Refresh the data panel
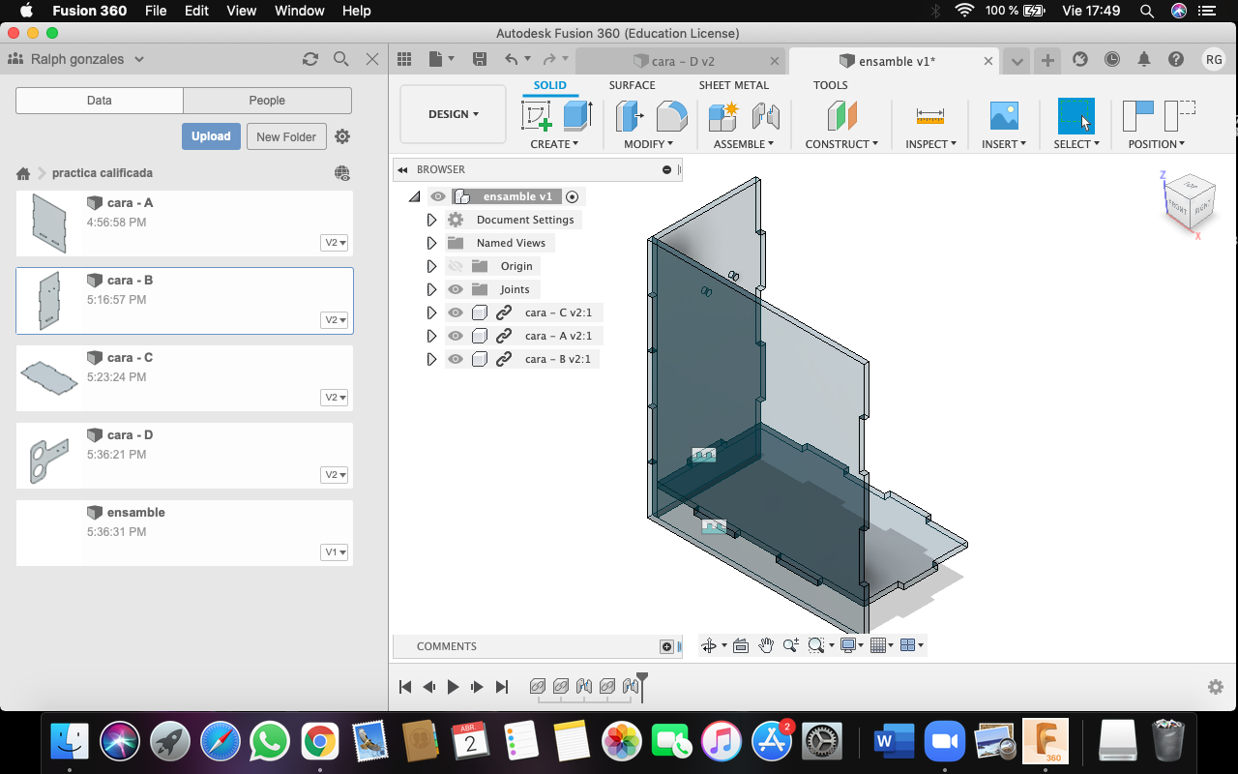 click(310, 59)
